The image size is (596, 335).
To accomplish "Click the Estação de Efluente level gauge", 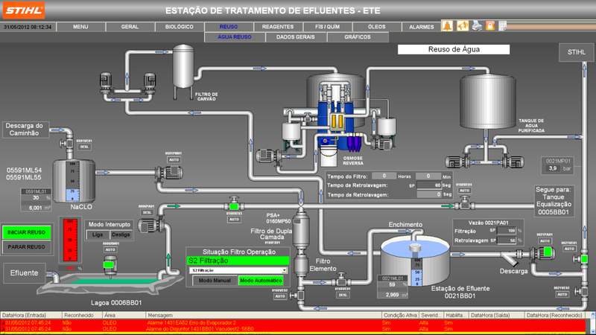I will (x=417, y=272).
